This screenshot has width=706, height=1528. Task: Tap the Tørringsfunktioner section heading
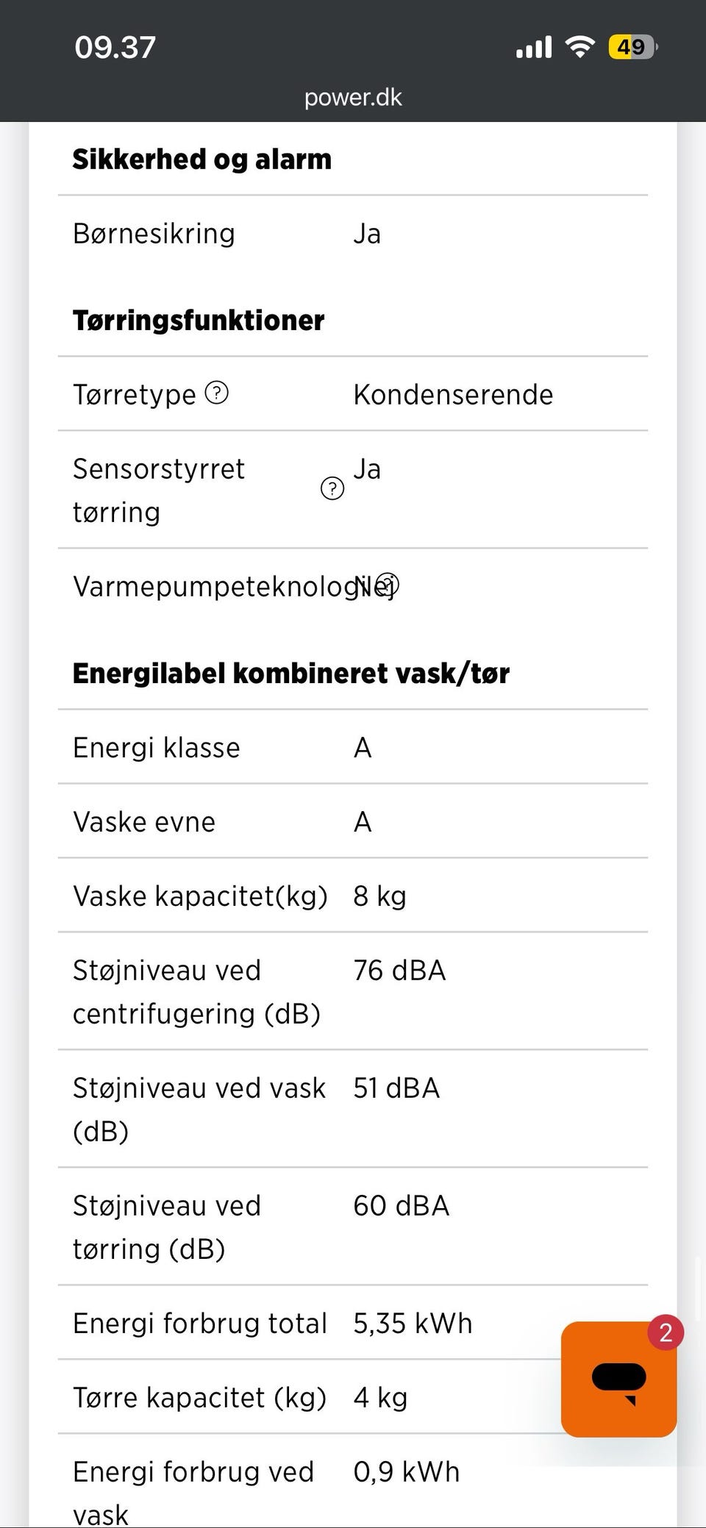pos(199,321)
